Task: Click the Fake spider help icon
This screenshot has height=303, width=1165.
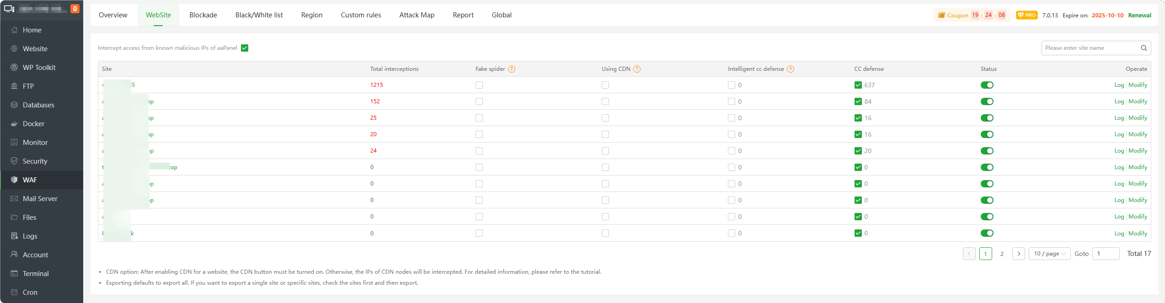Action: click(512, 69)
